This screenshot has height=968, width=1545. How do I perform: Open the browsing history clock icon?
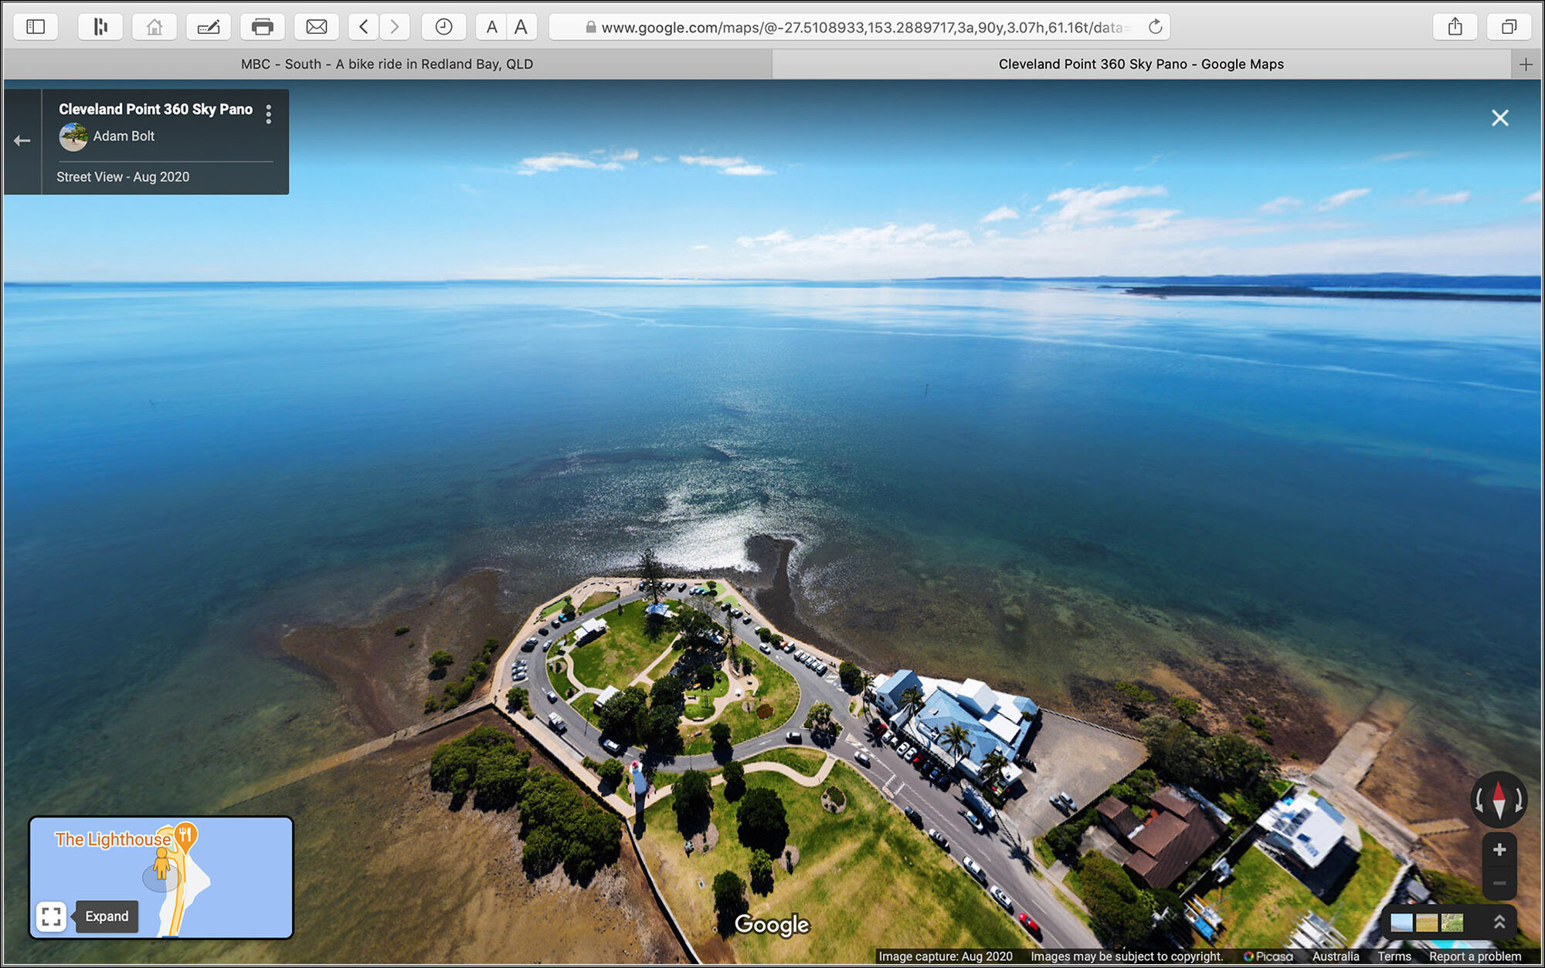(443, 27)
